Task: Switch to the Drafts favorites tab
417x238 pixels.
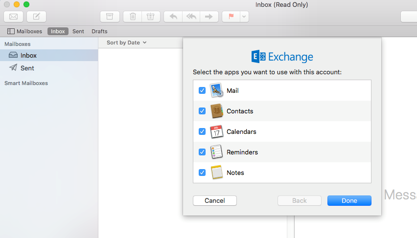Action: 99,31
